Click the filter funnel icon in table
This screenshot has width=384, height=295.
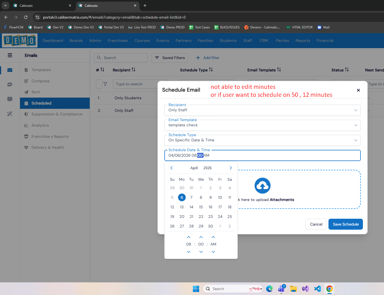(x=105, y=84)
